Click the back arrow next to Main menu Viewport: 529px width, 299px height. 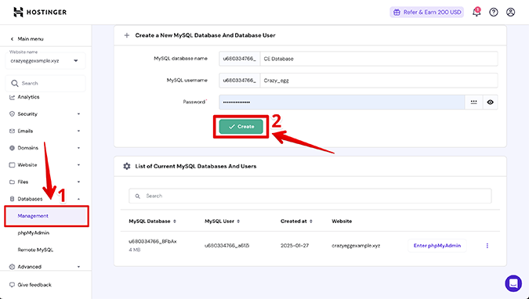click(12, 39)
